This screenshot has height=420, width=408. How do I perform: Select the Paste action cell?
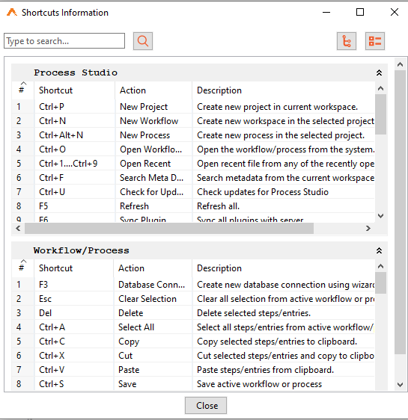153,370
